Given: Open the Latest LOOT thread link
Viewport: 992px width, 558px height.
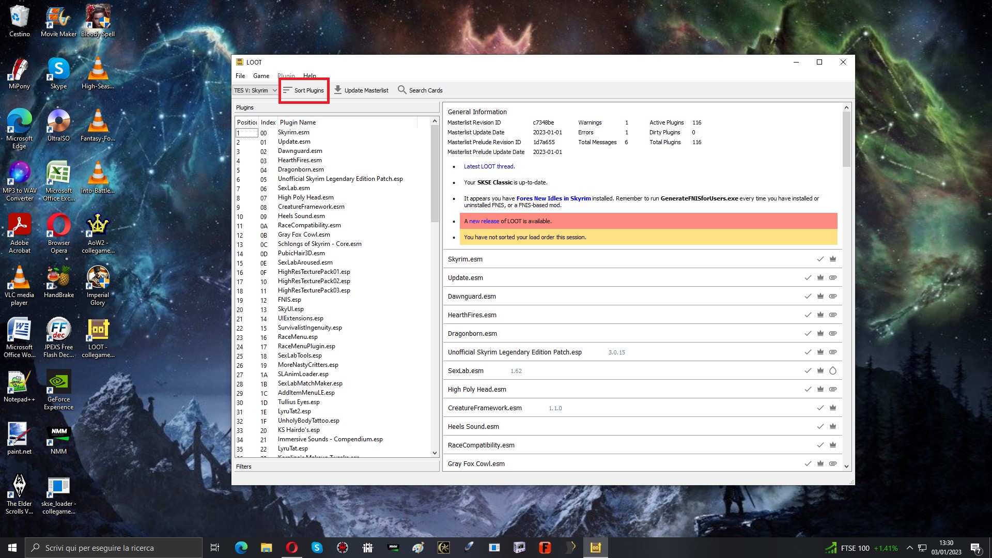Looking at the screenshot, I should click(488, 166).
